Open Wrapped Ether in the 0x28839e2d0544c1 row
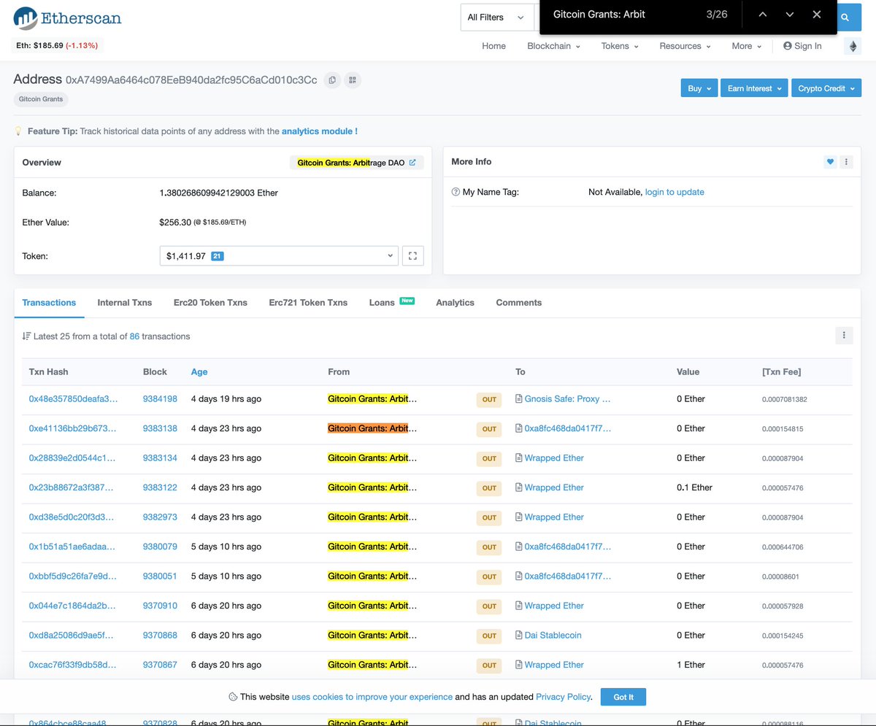 tap(554, 457)
